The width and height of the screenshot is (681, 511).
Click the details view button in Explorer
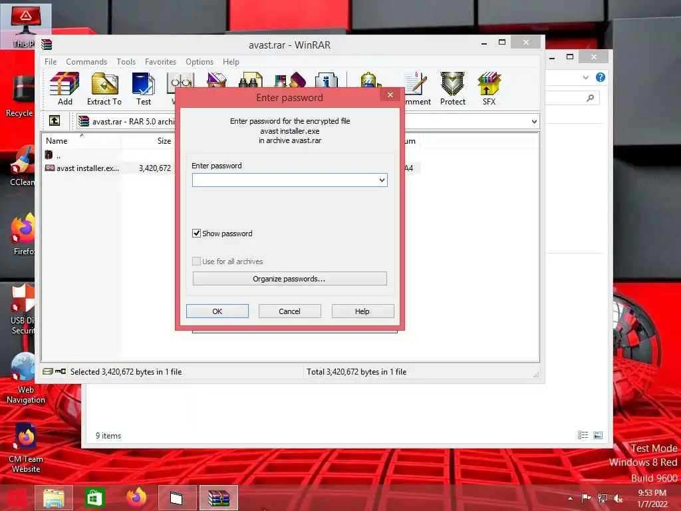(583, 435)
